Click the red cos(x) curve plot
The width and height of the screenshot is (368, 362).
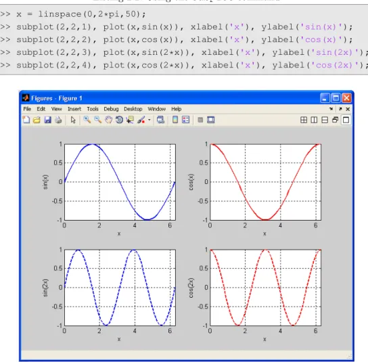[x=265, y=182]
